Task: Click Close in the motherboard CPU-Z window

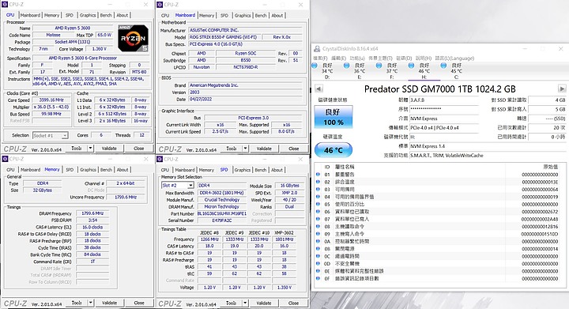Action: click(x=293, y=149)
